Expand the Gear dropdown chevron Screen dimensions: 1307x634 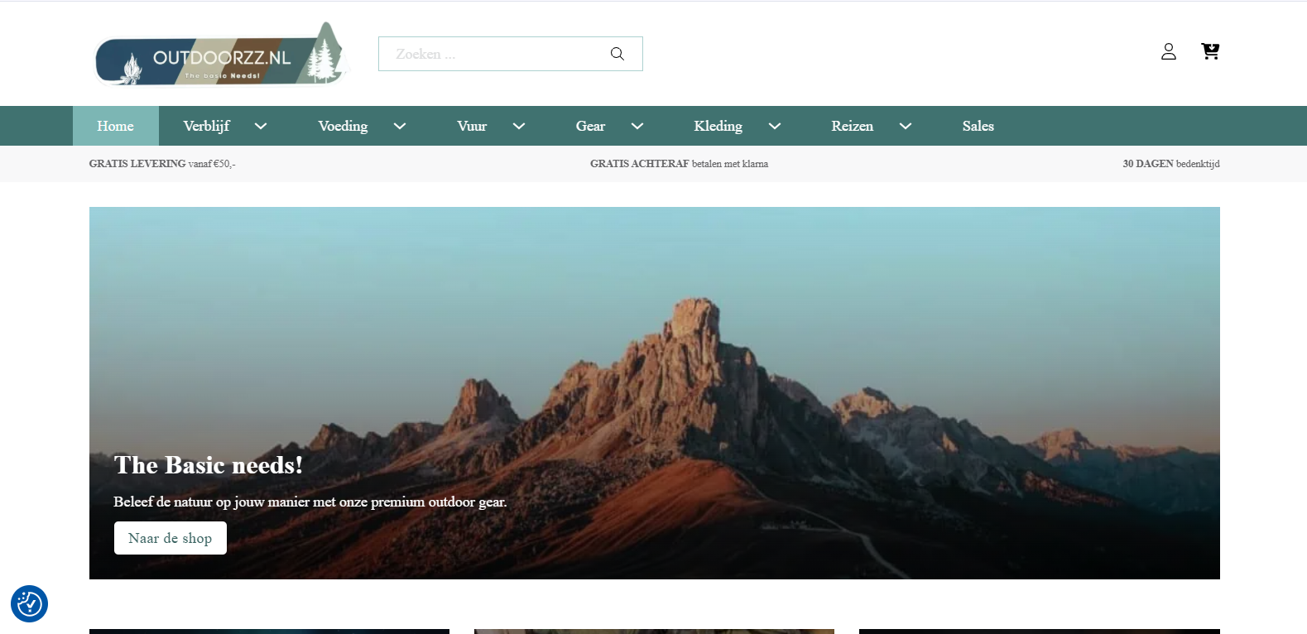pyautogui.click(x=637, y=126)
